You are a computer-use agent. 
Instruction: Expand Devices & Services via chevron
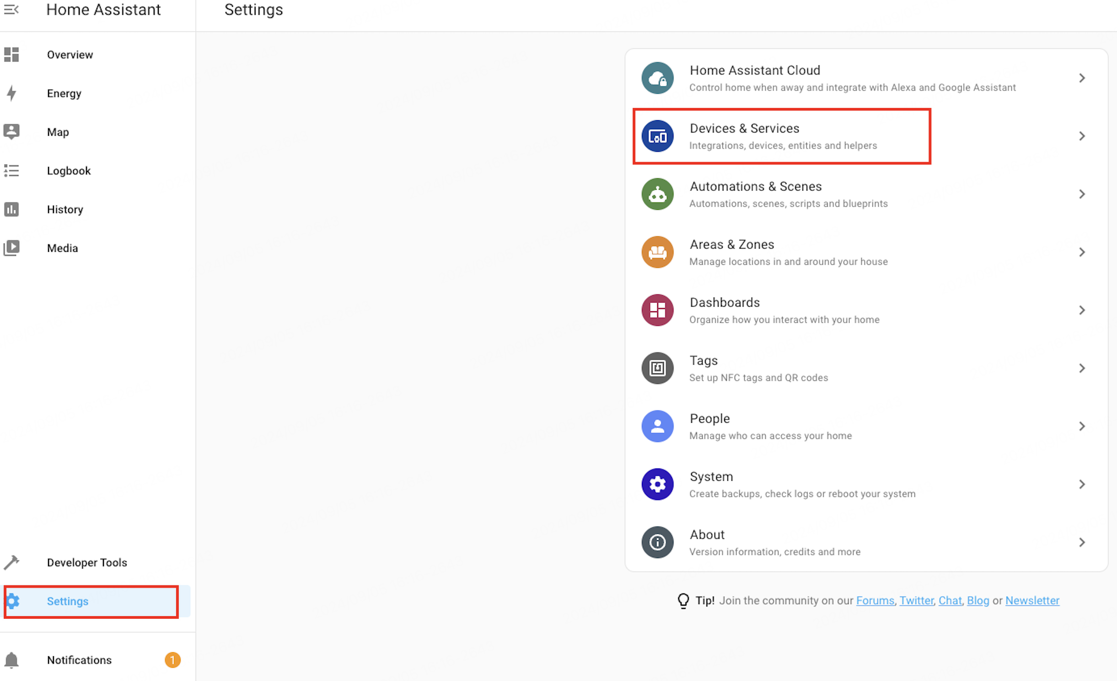(x=1082, y=136)
